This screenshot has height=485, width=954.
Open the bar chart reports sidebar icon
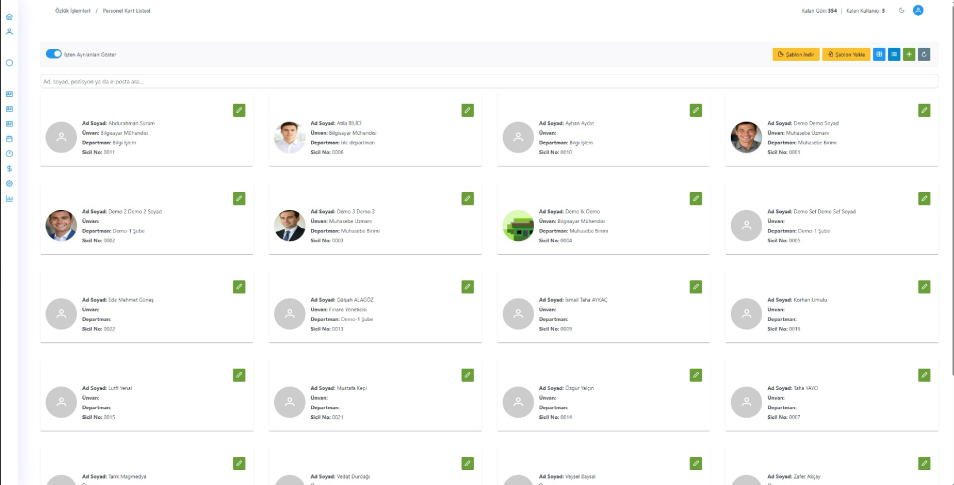9,198
